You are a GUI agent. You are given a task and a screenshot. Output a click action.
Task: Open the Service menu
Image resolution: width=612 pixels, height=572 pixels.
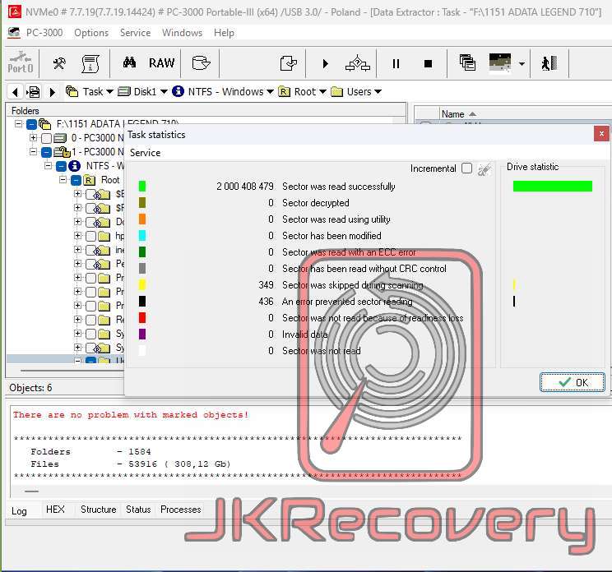pos(135,33)
